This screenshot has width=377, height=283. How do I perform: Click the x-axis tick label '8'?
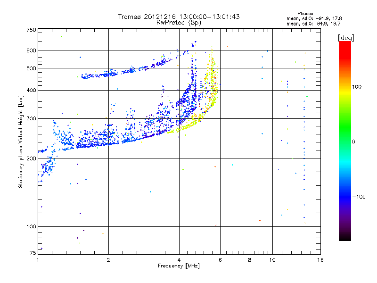point(250,260)
